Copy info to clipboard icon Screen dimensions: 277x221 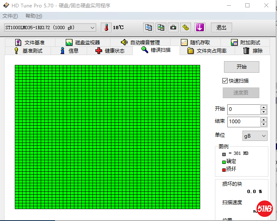coord(148,28)
